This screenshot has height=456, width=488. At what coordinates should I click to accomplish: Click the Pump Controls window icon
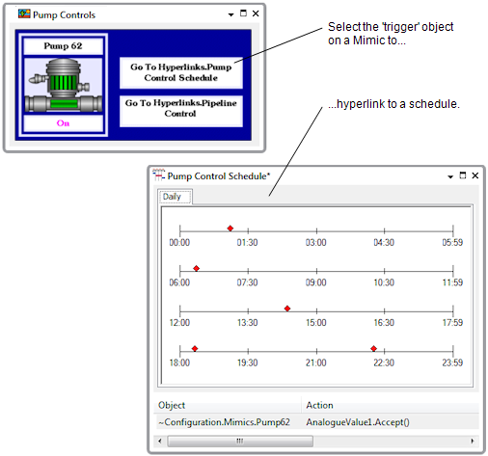click(24, 13)
